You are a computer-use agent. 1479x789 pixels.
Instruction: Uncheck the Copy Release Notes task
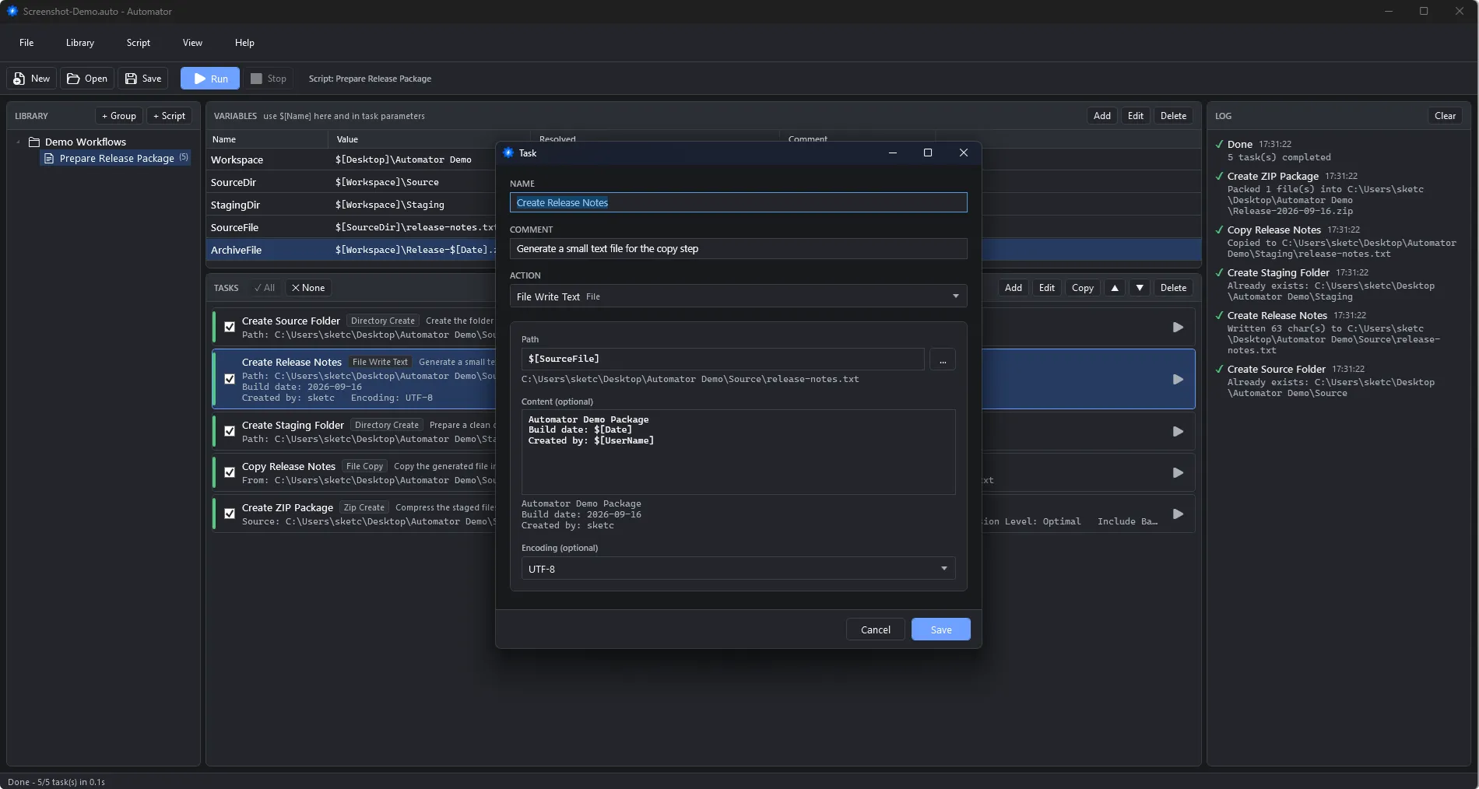(x=230, y=473)
